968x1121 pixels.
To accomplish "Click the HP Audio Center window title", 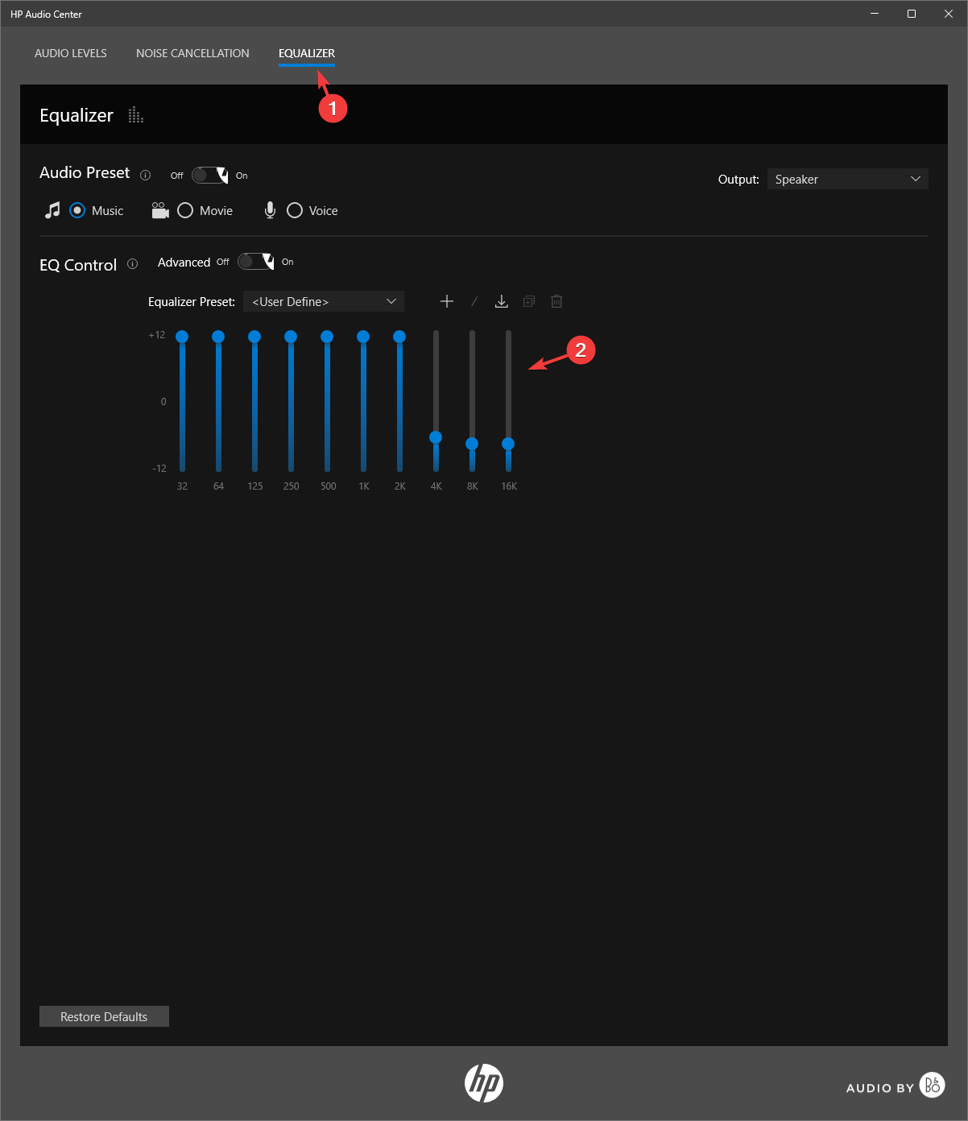I will (x=46, y=14).
